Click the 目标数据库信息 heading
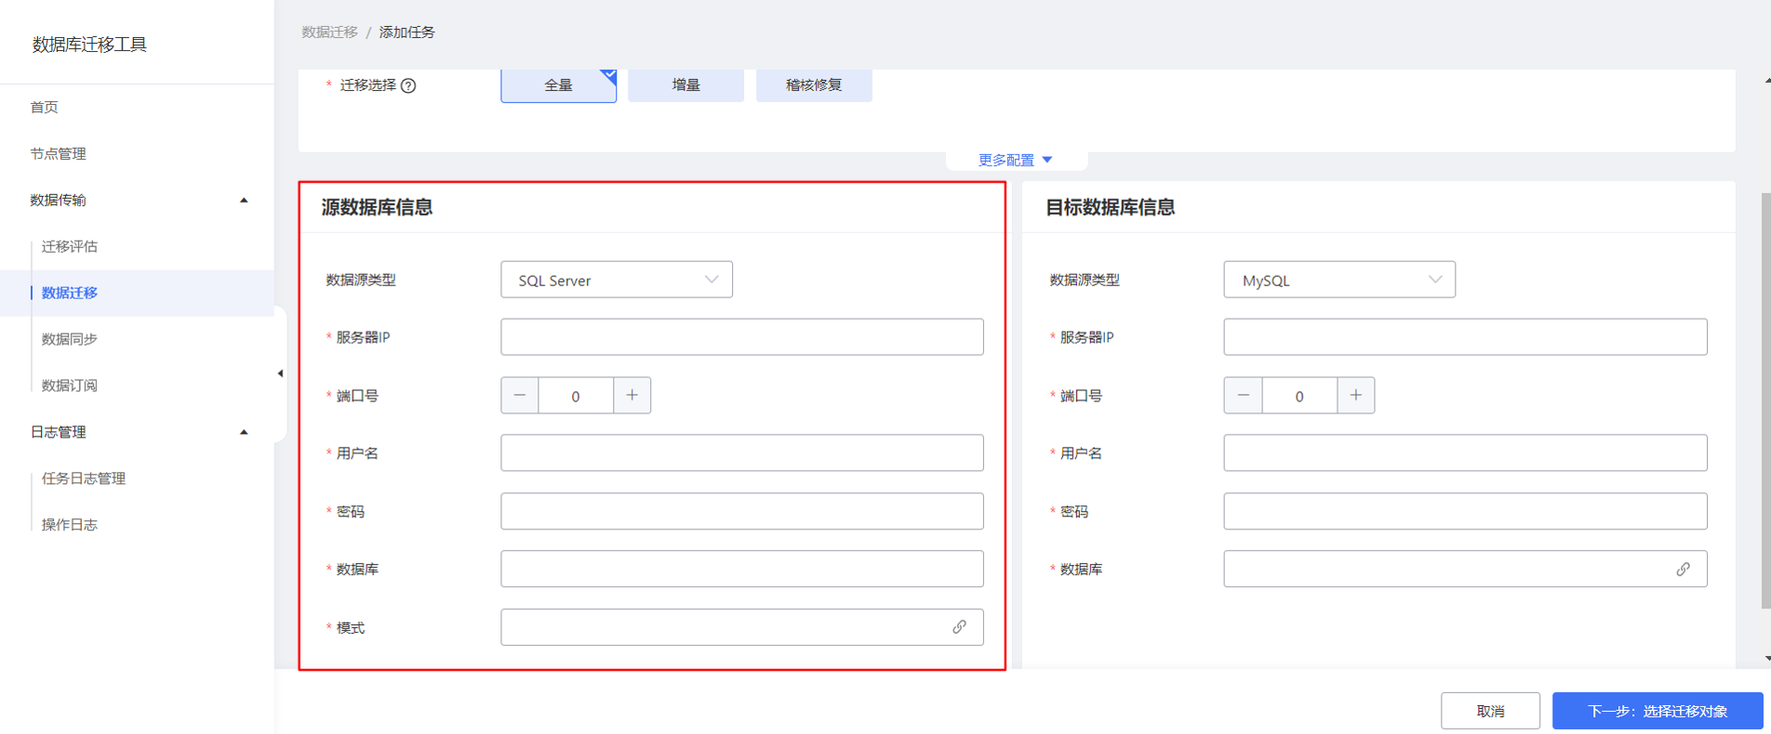This screenshot has height=734, width=1771. 1110,207
